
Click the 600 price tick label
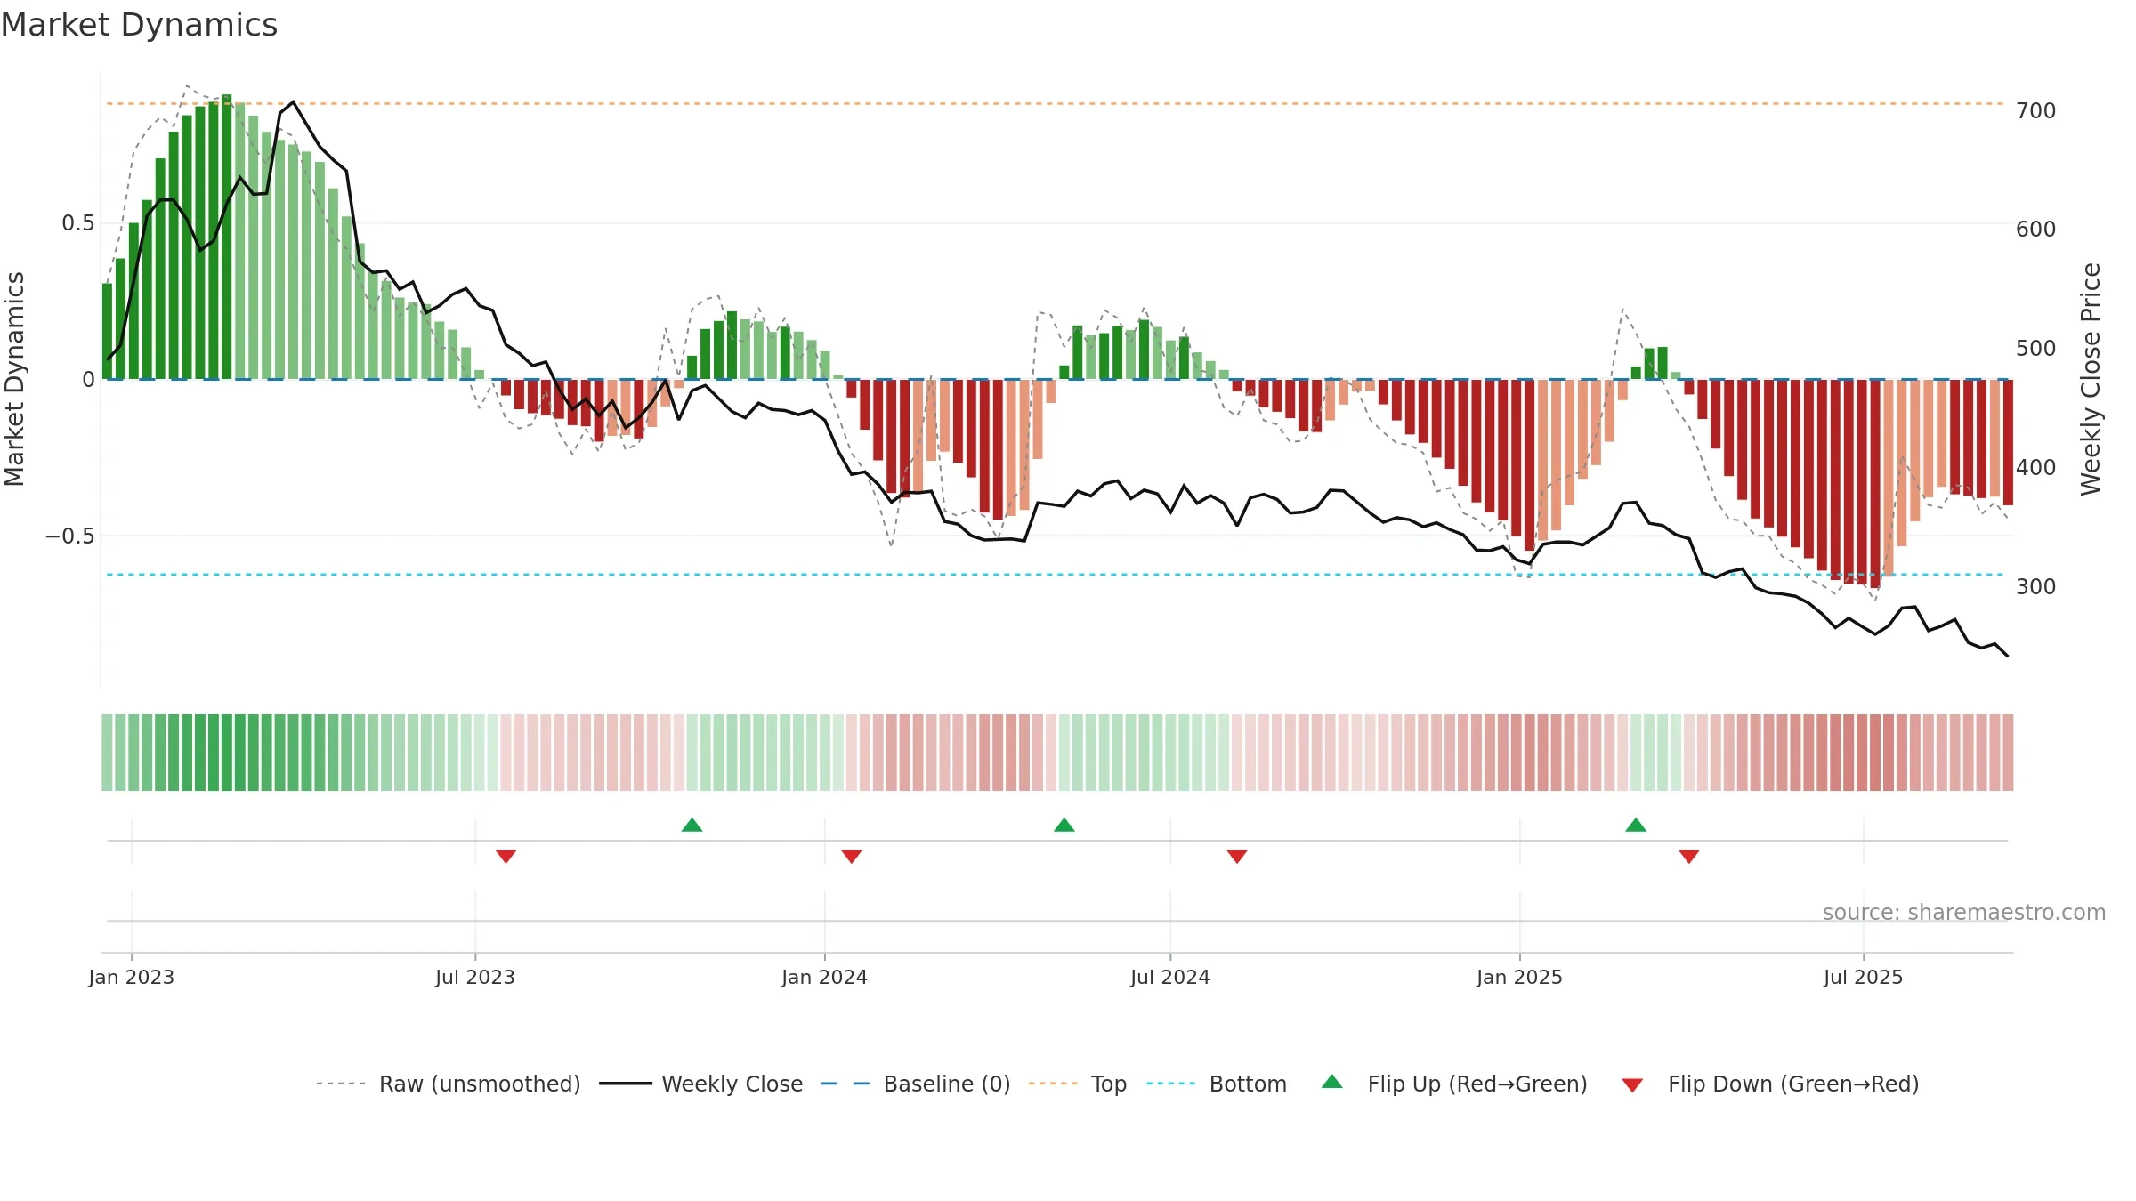pos(2036,230)
